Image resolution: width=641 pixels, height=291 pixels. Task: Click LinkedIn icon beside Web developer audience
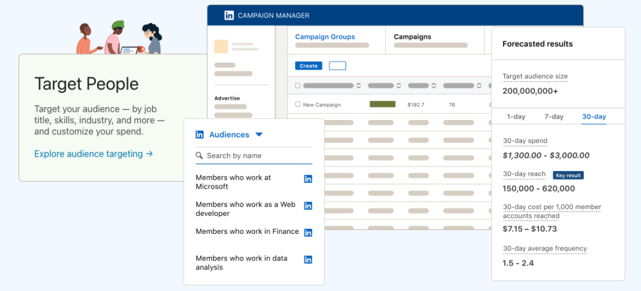(x=307, y=206)
